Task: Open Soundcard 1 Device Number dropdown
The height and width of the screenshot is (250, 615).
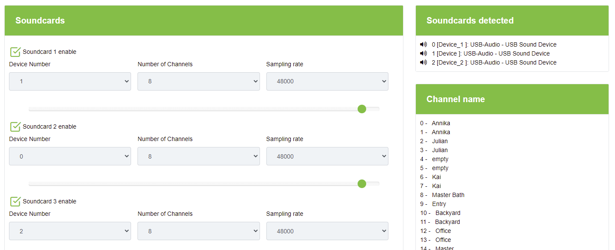Action: pos(70,81)
